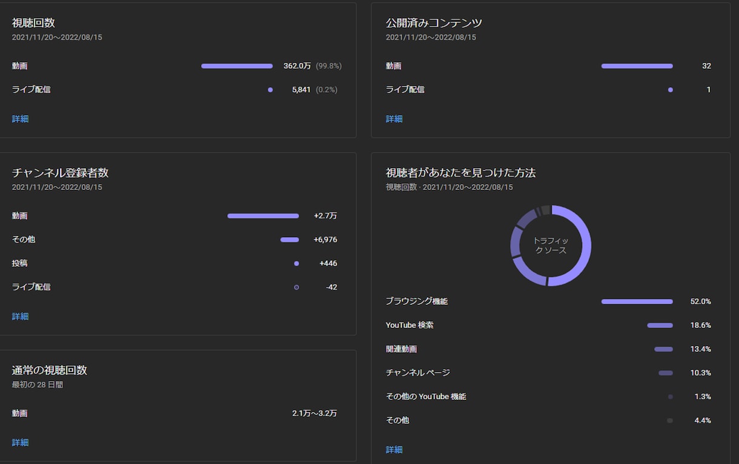
Task: Open 詳細 link in 通常の視聴回数 card
Action: pyautogui.click(x=20, y=442)
